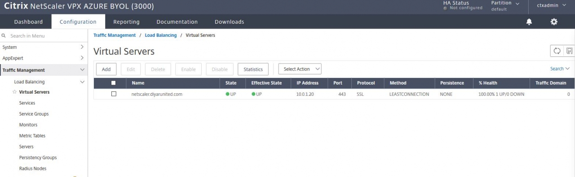The height and width of the screenshot is (177, 575).
Task: Click the NONE persistence cell
Action: click(x=446, y=94)
